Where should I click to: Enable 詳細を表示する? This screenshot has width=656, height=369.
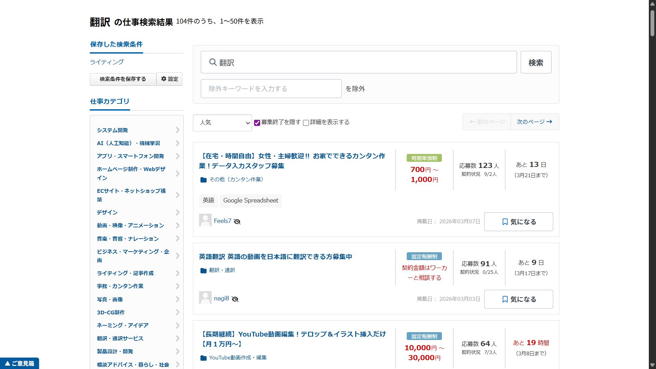[x=306, y=123]
